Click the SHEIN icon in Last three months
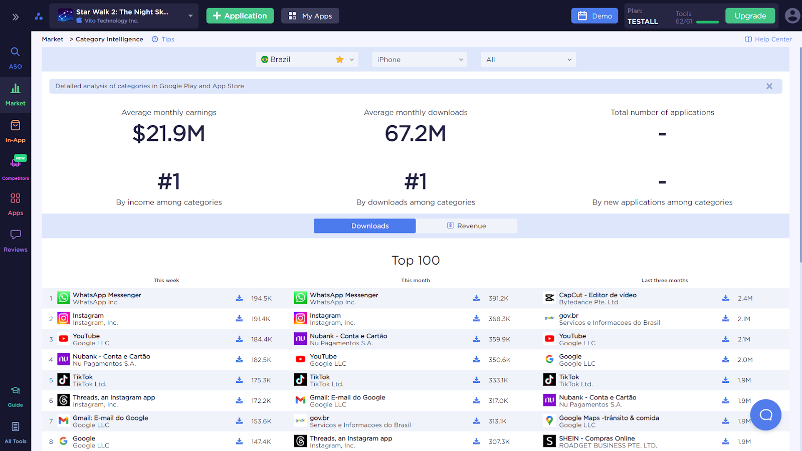Screen dimensions: 802x451 point(550,441)
